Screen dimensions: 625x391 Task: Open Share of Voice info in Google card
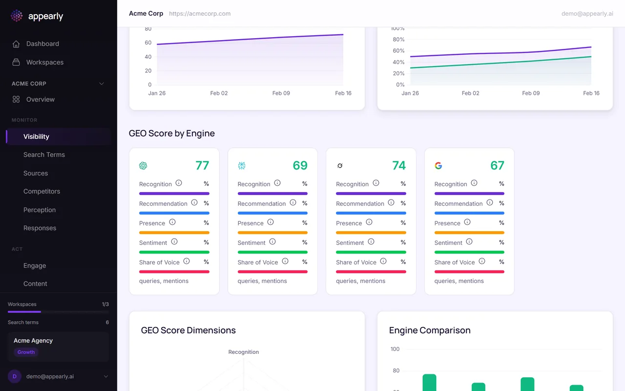pyautogui.click(x=482, y=261)
